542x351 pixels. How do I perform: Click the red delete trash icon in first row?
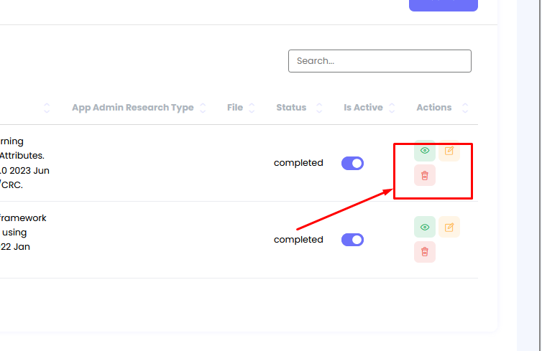coord(425,175)
